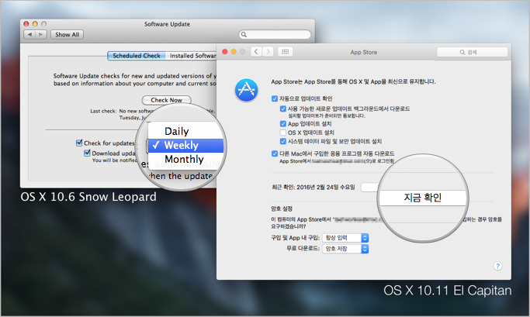Screen dimensions: 530x317
Task: Click the red close button in Software Update window
Action: [x=26, y=24]
